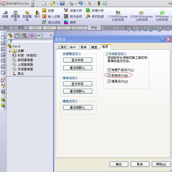172x172 pixels.
Task: Open the dropdown arrow next to Save icon
Action: [x=67, y=4]
